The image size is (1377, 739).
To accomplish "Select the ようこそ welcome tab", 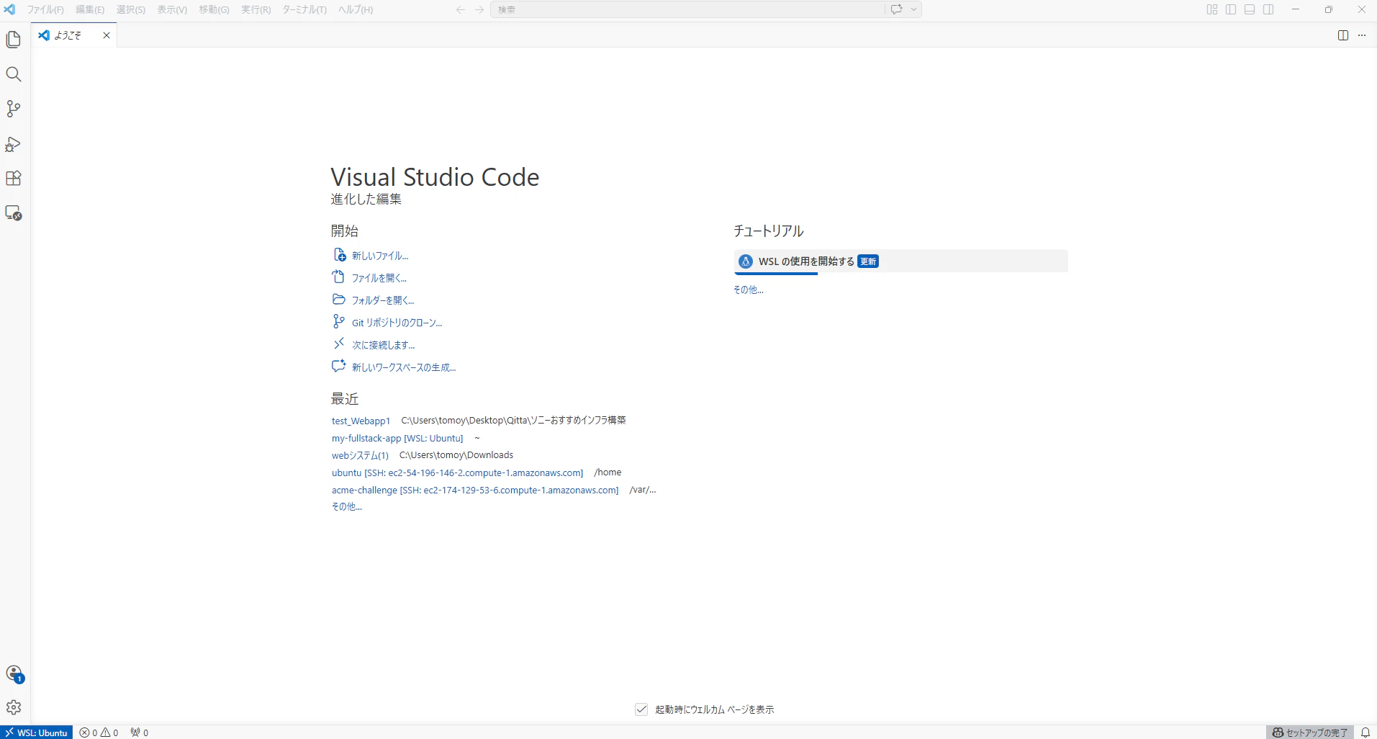I will [74, 35].
